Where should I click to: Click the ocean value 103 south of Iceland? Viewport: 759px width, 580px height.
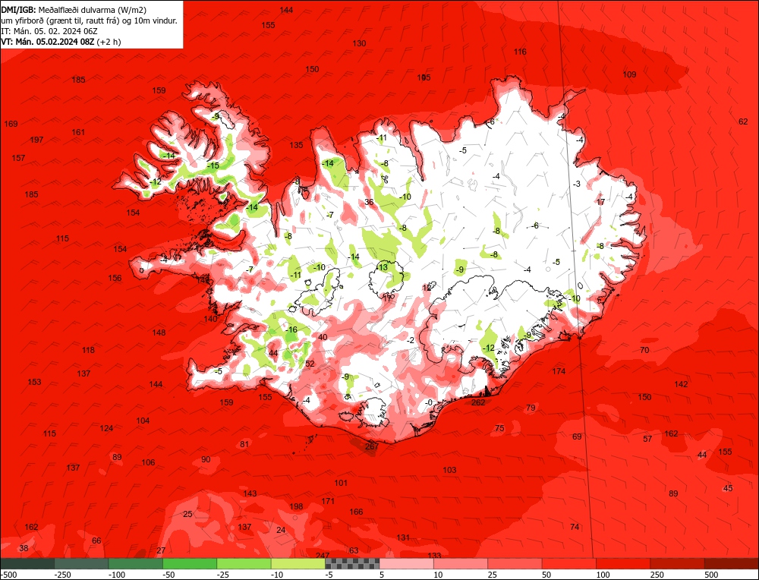click(x=449, y=470)
